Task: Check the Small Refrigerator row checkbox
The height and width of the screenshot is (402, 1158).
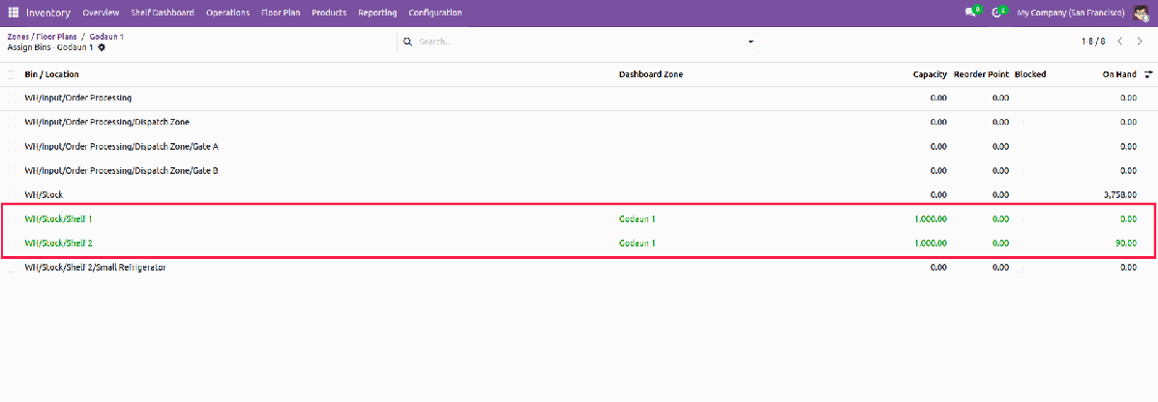Action: (11, 268)
